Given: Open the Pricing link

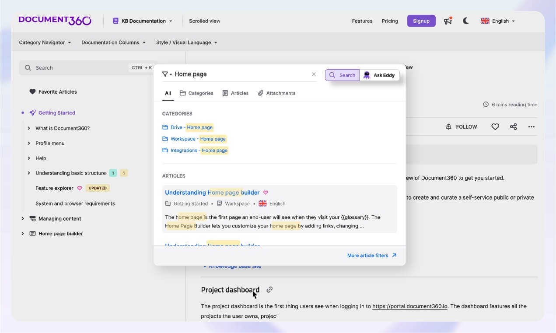Looking at the screenshot, I should (x=390, y=21).
